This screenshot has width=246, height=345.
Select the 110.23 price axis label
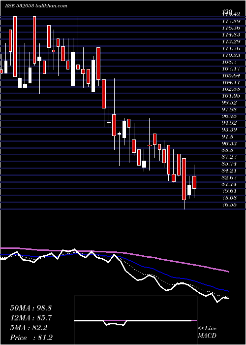tap(231, 55)
